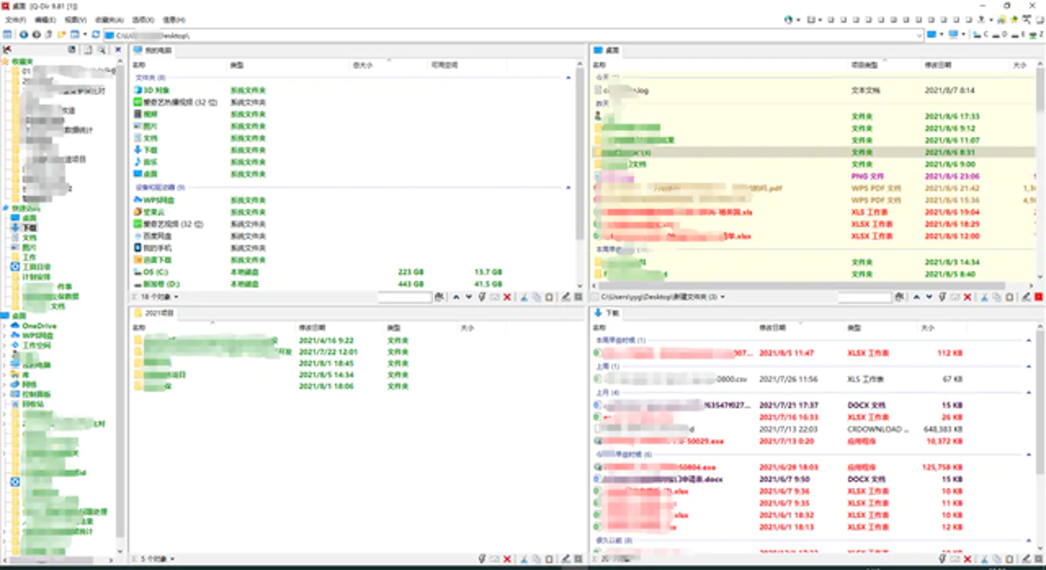Viewport: 1046px width, 570px height.
Task: Click the paste clipboard icon in the 我的电脑 pane bar
Action: click(549, 297)
